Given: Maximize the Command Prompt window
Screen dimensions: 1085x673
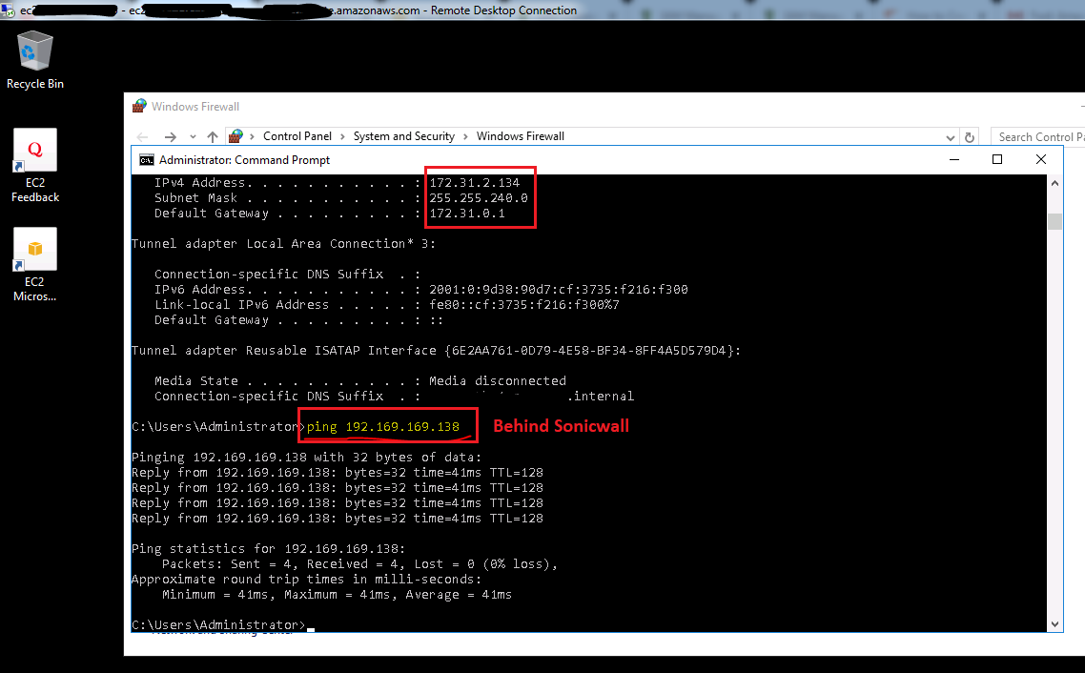Looking at the screenshot, I should point(997,160).
